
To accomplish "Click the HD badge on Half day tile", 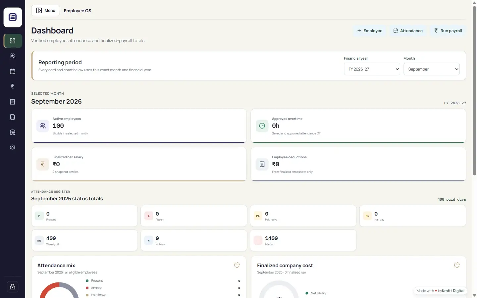I will click(x=367, y=216).
